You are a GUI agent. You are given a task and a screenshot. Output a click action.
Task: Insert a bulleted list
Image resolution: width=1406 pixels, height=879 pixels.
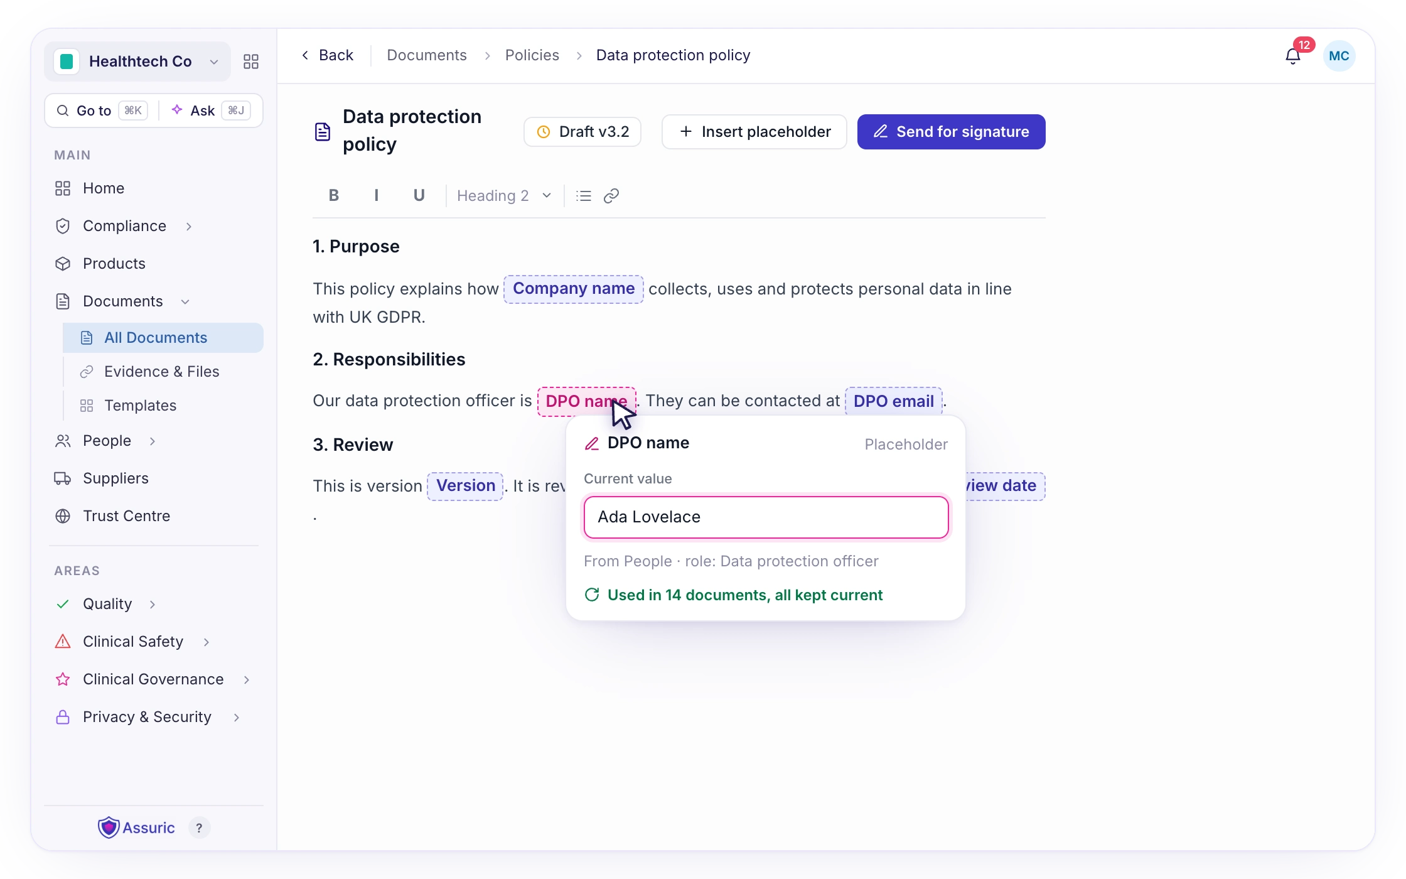point(584,196)
